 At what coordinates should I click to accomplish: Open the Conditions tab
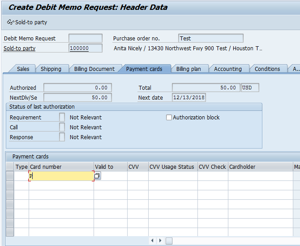(267, 69)
